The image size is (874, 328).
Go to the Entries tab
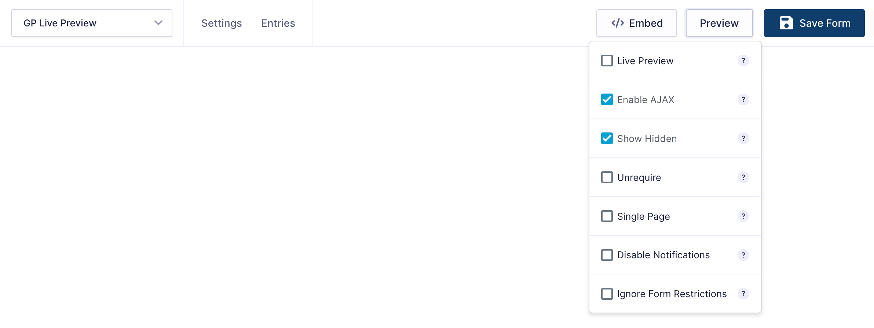click(x=278, y=23)
